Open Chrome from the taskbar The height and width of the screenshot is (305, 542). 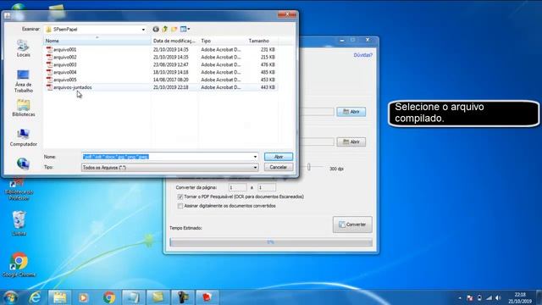tap(109, 297)
